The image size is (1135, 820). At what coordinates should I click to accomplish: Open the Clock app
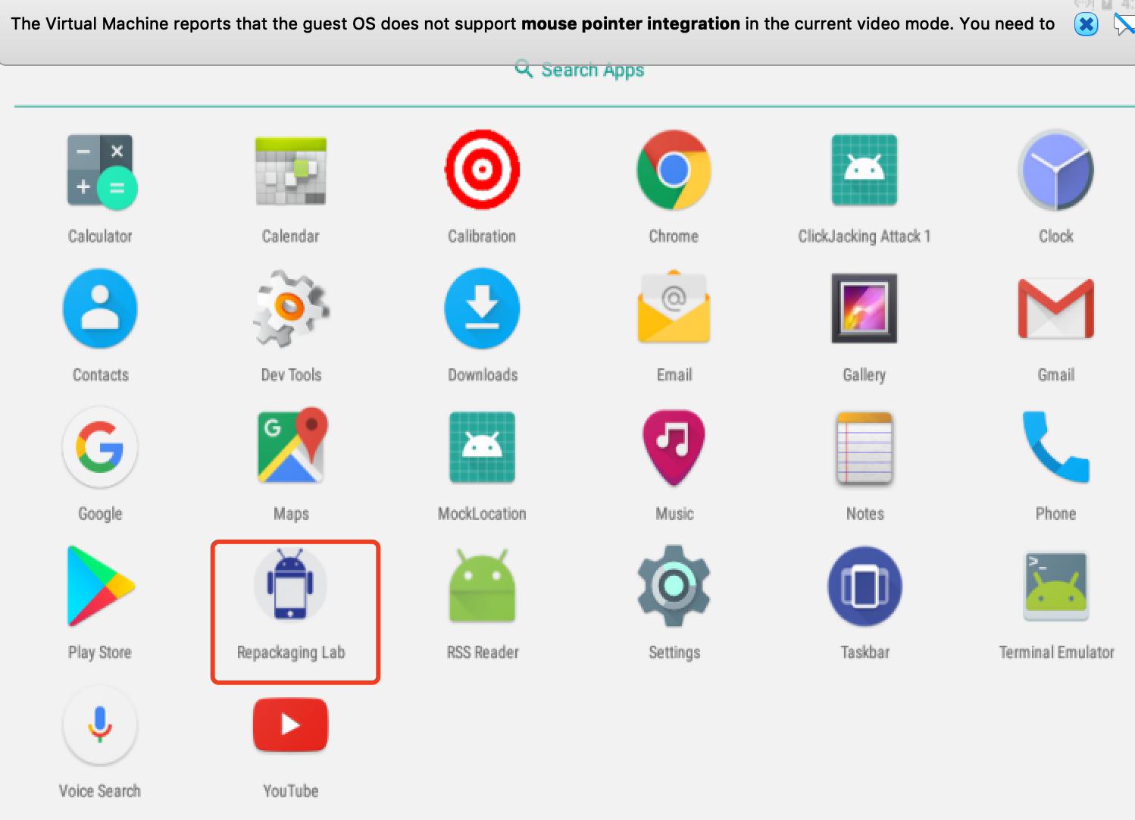pyautogui.click(x=1056, y=171)
